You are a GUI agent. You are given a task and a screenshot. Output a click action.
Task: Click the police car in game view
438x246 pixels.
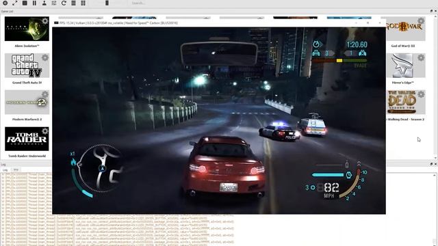(x=280, y=132)
